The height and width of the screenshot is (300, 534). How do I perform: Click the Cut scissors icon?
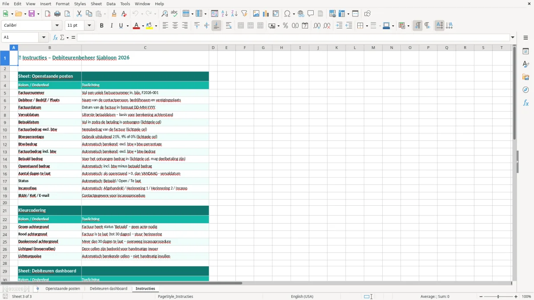click(x=79, y=14)
